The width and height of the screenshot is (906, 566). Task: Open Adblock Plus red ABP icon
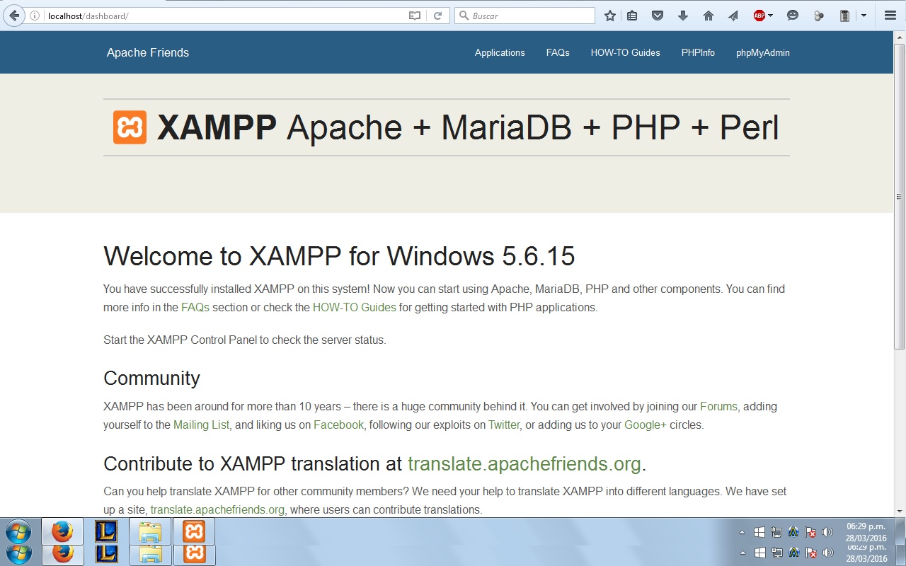click(759, 16)
